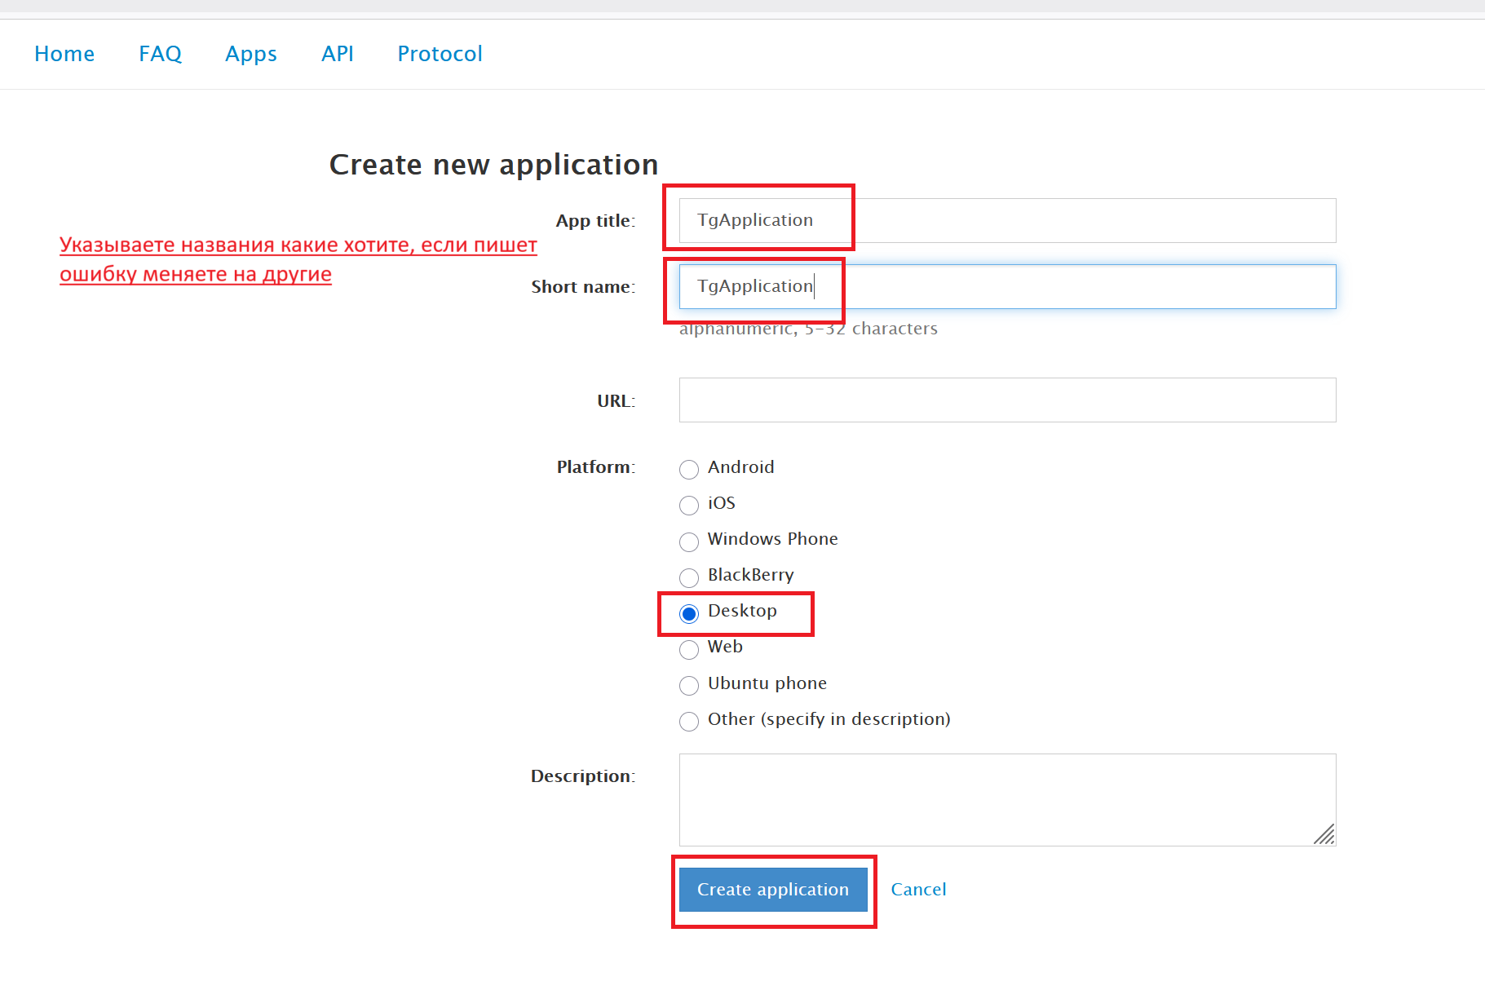Open the Home navigation link
The width and height of the screenshot is (1485, 990).
[64, 54]
